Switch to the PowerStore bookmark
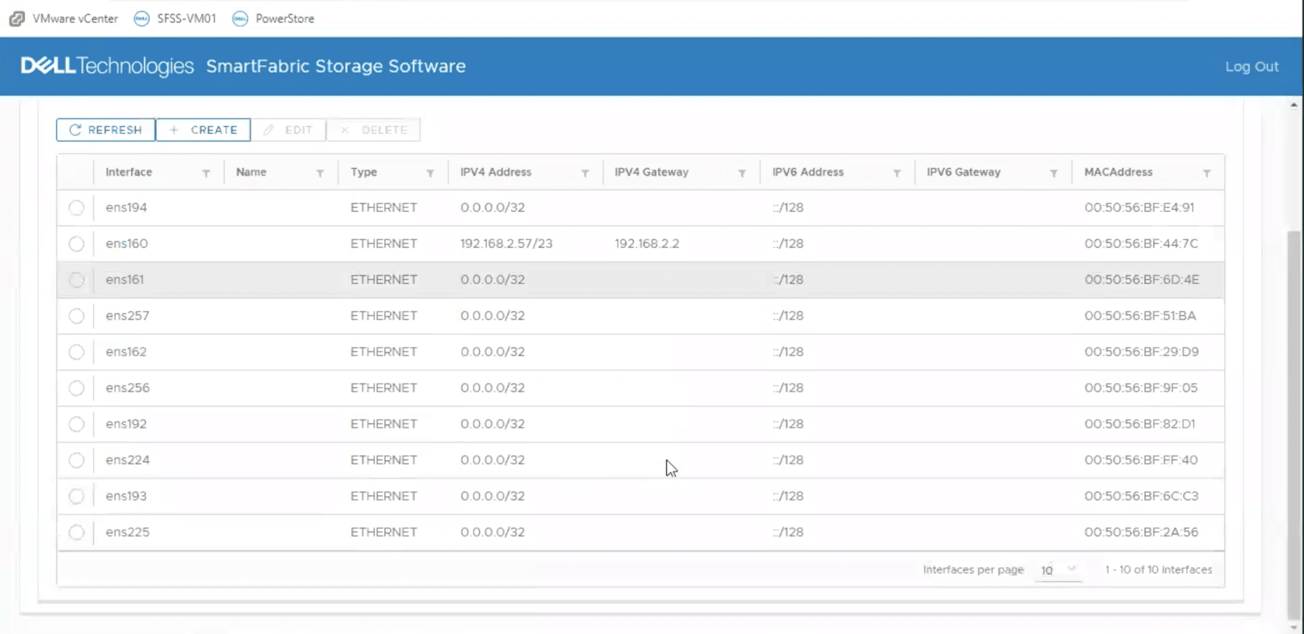This screenshot has width=1304, height=634. point(274,18)
